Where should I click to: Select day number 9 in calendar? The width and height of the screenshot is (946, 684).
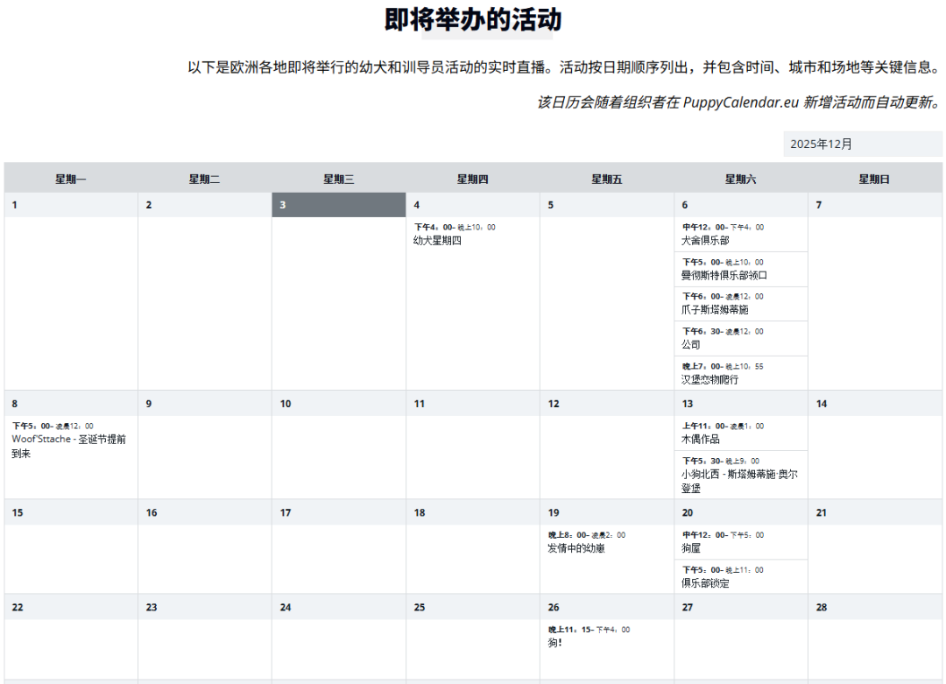148,404
